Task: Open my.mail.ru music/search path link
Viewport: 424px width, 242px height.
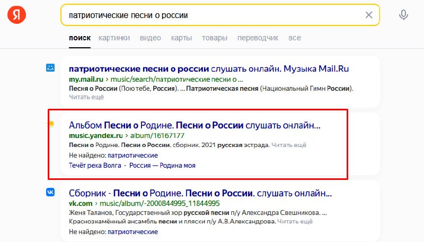Action: 177,79
